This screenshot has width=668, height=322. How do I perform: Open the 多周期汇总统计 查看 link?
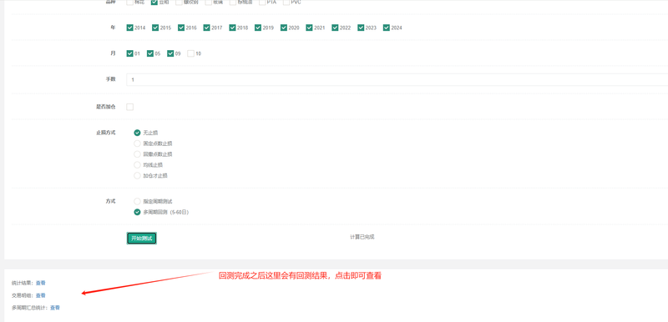pos(55,308)
